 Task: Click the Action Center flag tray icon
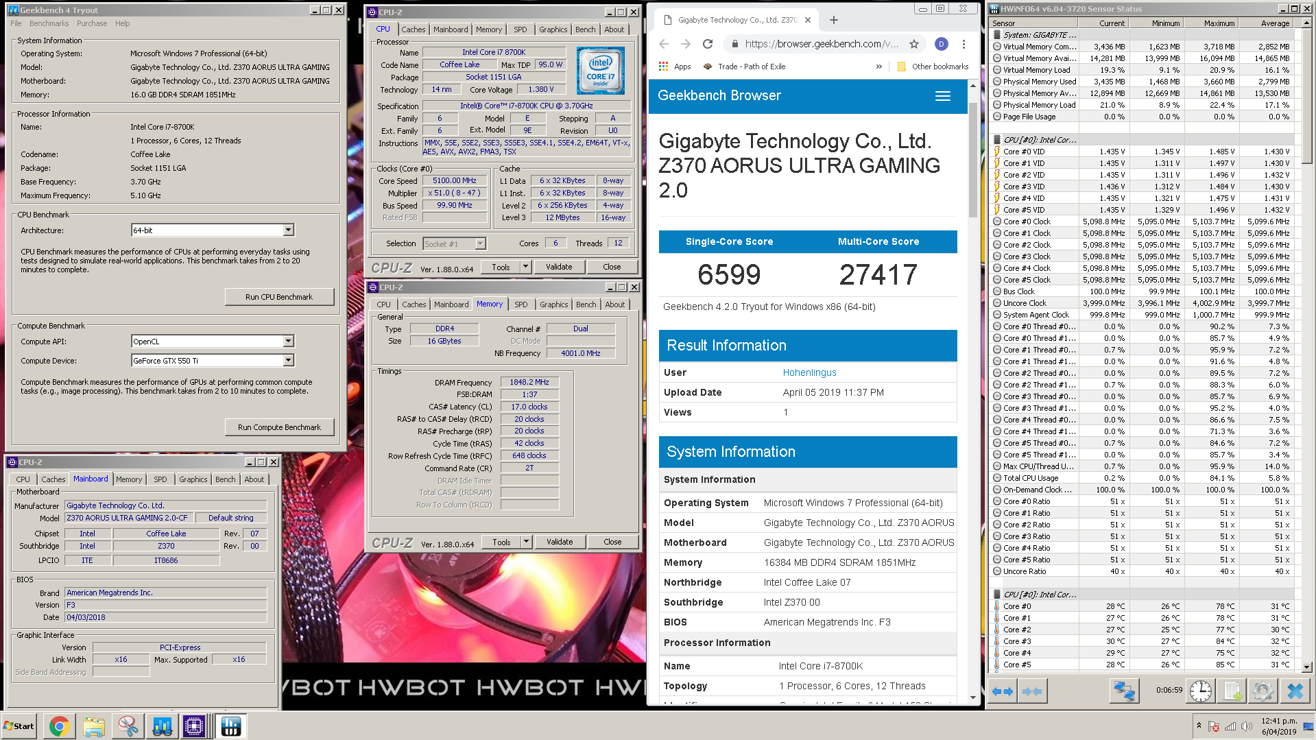click(x=1213, y=726)
